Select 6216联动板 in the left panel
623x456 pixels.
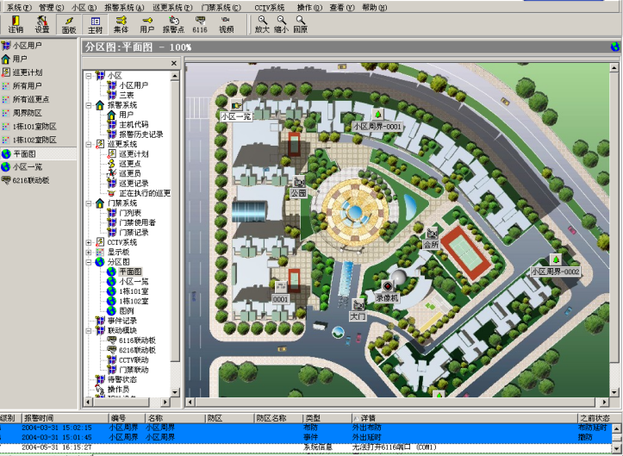(26, 180)
